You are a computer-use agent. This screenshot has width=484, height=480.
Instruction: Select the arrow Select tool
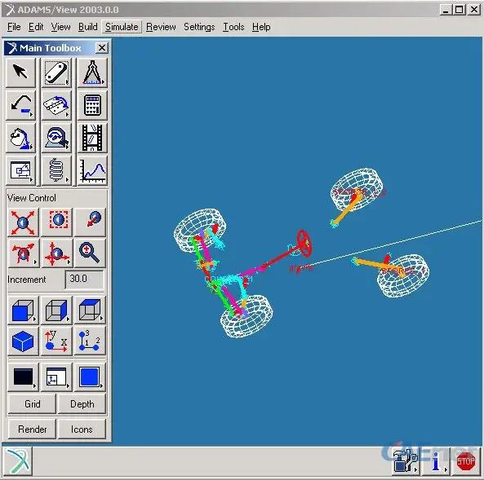tap(20, 73)
